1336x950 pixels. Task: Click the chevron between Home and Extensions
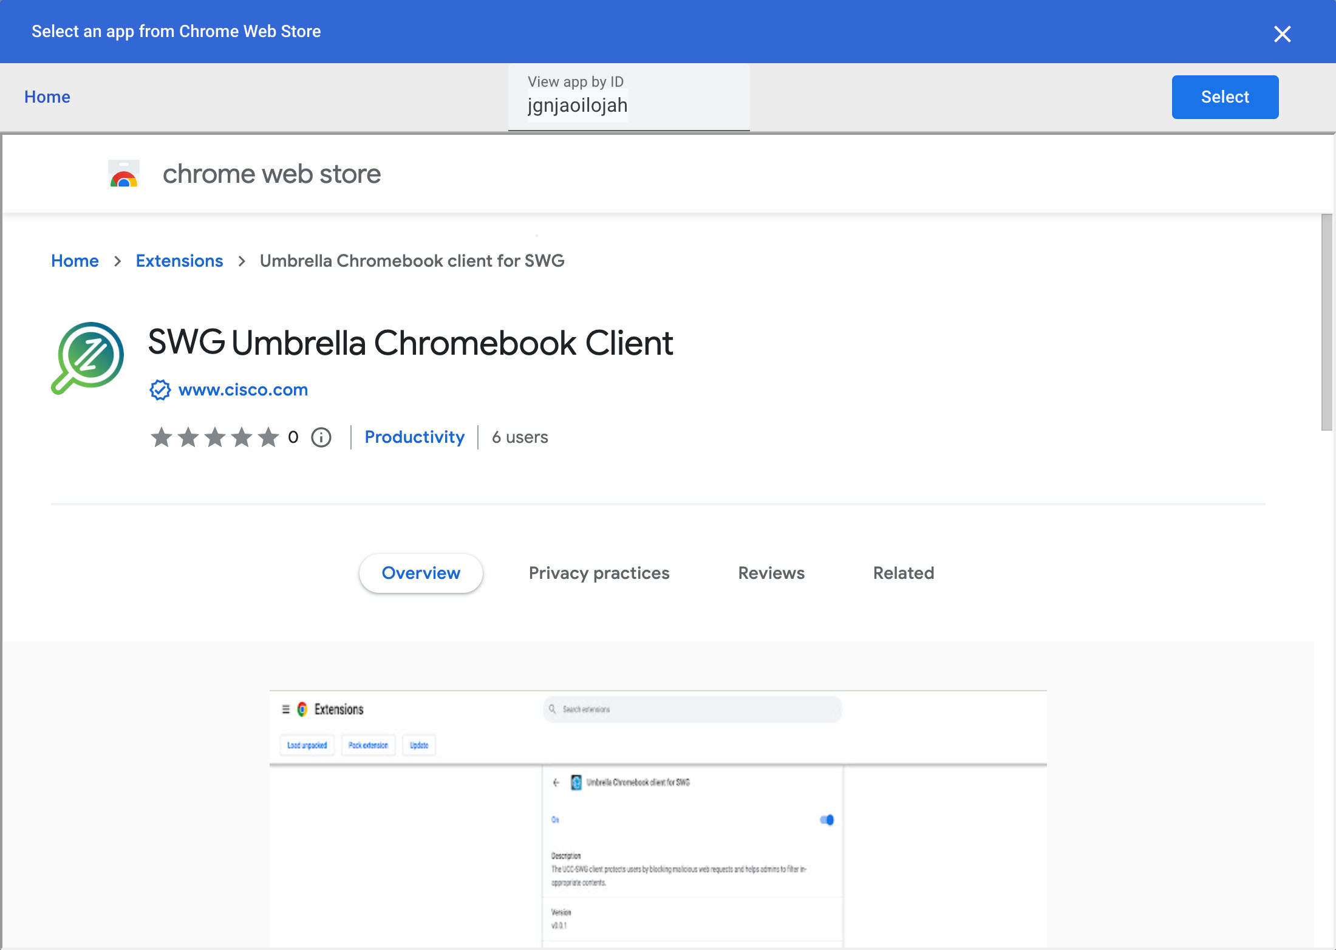click(x=117, y=261)
